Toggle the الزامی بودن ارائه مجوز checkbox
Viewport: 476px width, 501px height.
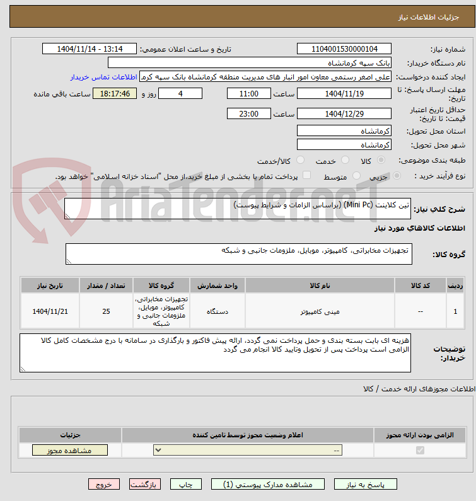coord(420,450)
